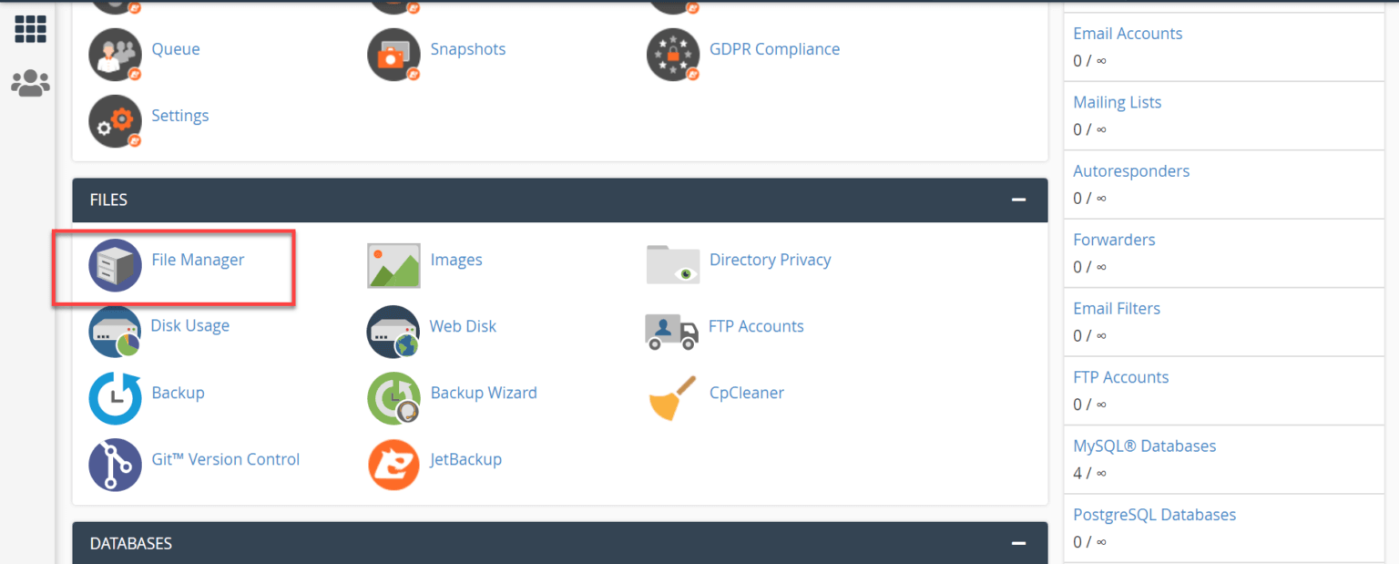Open the MySQL Databases statistics link
This screenshot has height=564, width=1399.
click(1144, 446)
